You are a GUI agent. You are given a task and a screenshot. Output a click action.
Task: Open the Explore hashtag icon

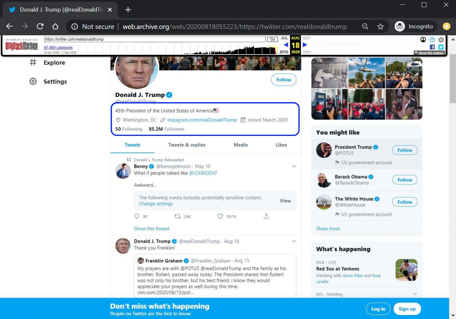click(33, 62)
